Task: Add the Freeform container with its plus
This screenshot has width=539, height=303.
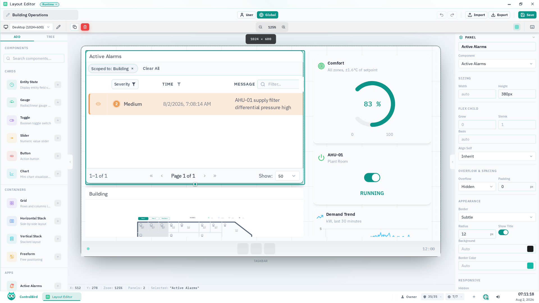Action: click(58, 256)
